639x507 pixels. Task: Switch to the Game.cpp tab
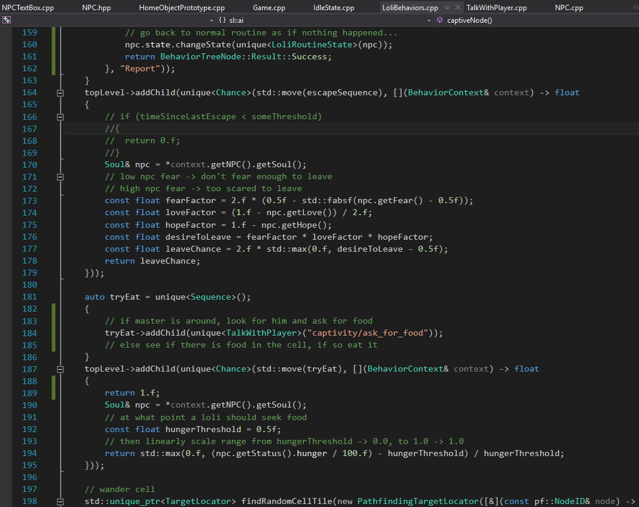(269, 8)
